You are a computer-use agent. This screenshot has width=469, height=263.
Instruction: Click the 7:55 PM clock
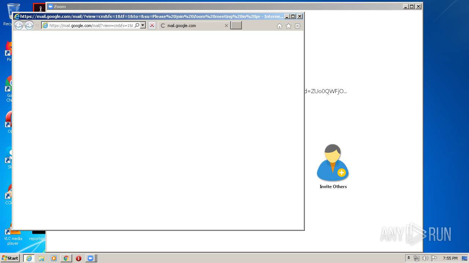tap(450, 258)
